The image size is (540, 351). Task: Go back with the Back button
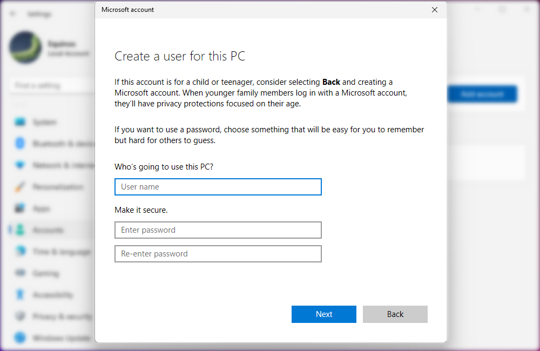(395, 314)
